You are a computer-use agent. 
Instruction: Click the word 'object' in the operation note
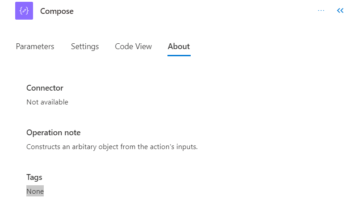point(109,147)
